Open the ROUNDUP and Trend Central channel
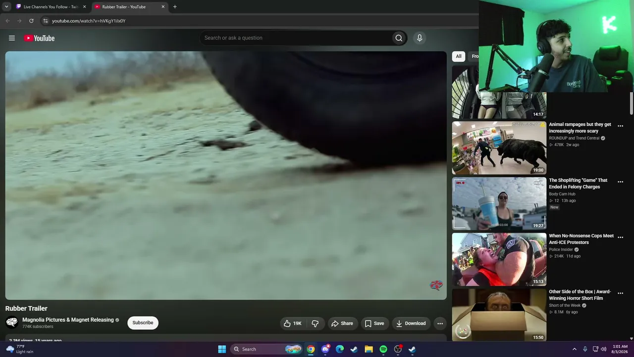The image size is (634, 357). point(574,138)
